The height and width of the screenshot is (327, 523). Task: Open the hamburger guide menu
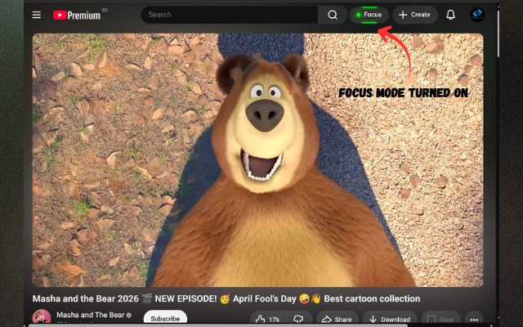(x=37, y=15)
